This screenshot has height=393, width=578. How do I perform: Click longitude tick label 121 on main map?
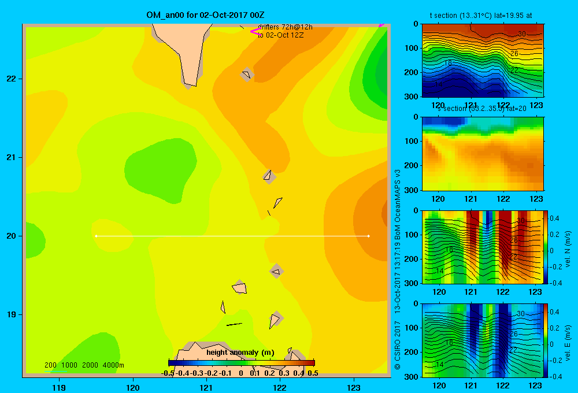click(x=206, y=387)
